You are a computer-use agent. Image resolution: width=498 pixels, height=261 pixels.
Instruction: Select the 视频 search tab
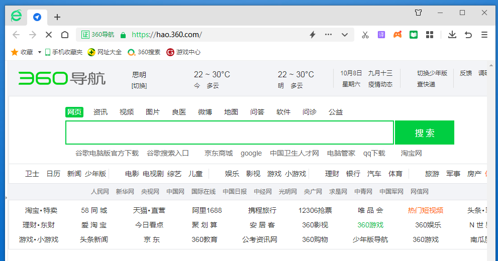tap(127, 112)
